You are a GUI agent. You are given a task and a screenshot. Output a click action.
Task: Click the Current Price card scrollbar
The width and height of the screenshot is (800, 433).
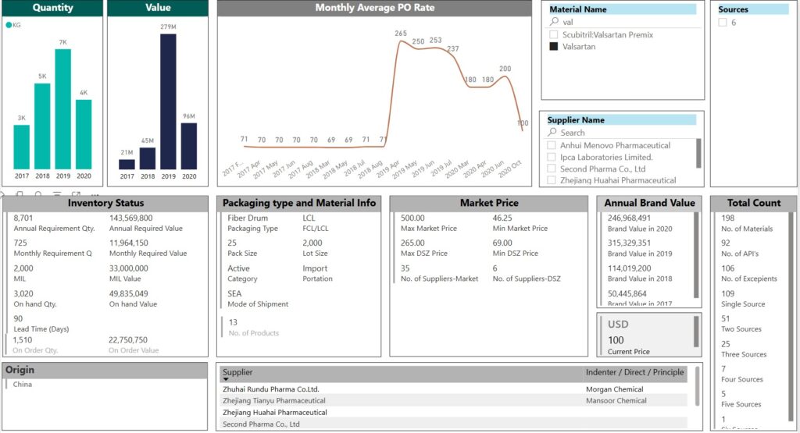pos(696,332)
